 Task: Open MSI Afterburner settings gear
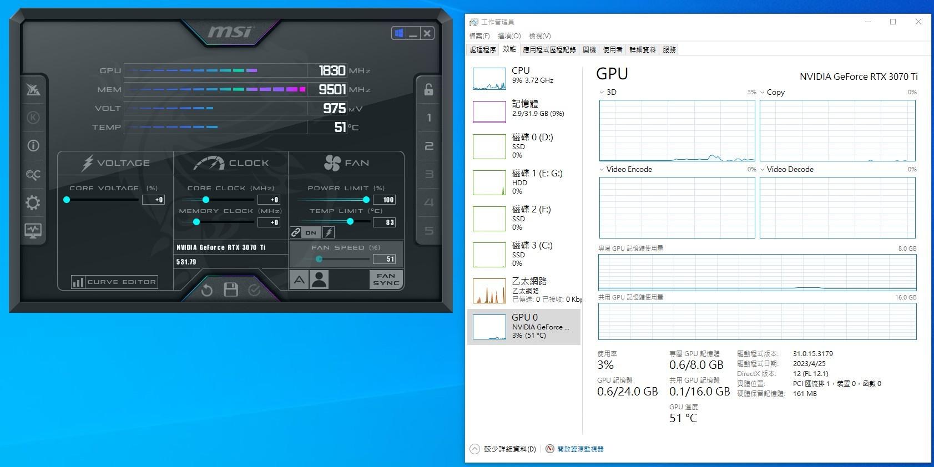(x=33, y=203)
